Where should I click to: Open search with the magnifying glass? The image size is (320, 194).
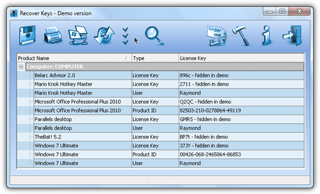coord(155,36)
